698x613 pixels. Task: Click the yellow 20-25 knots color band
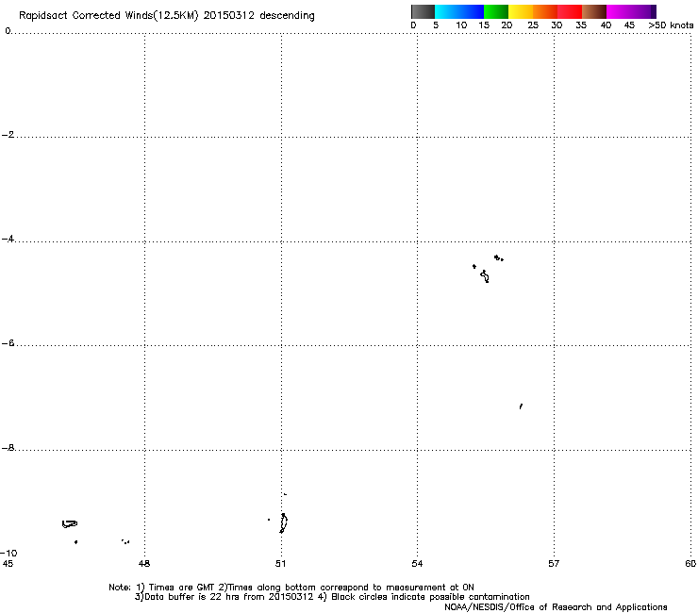pos(521,11)
